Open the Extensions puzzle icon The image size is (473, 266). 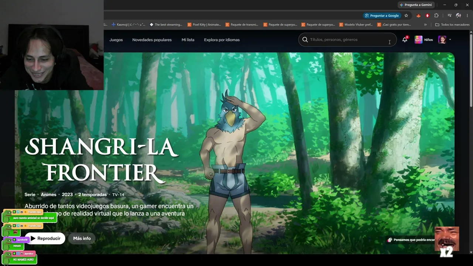(x=436, y=16)
